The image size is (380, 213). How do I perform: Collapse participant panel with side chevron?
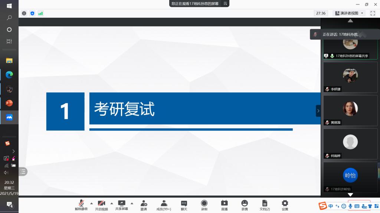click(318, 111)
